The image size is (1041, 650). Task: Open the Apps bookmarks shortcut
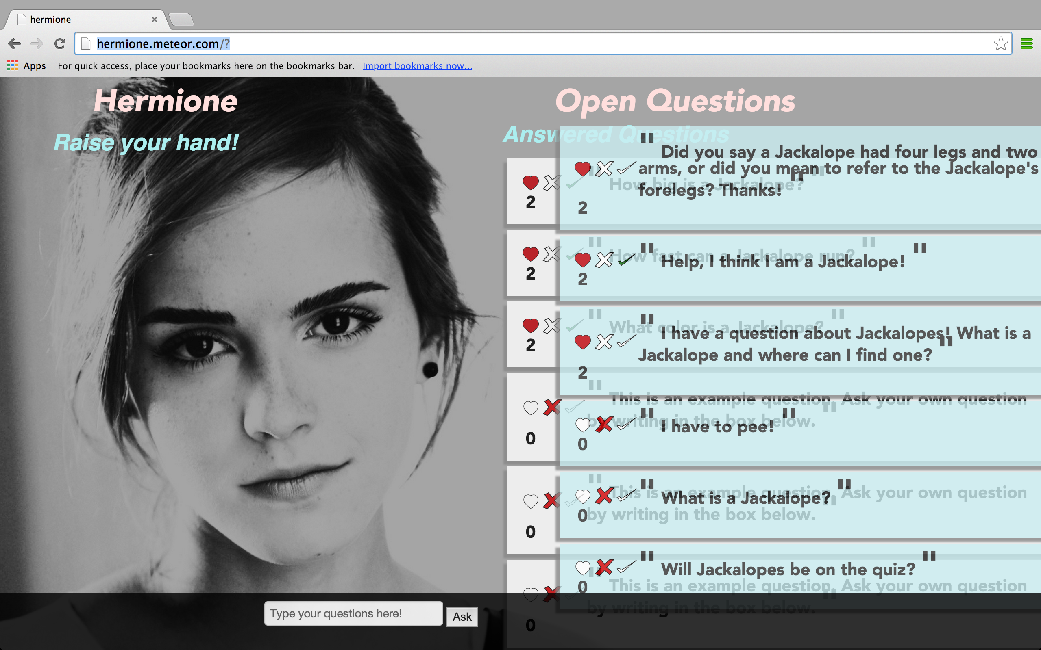tap(27, 66)
